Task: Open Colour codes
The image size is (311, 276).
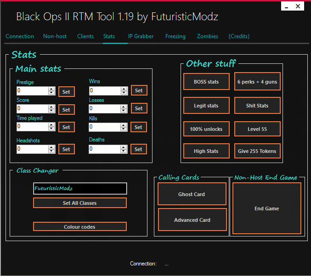Action: (80, 226)
